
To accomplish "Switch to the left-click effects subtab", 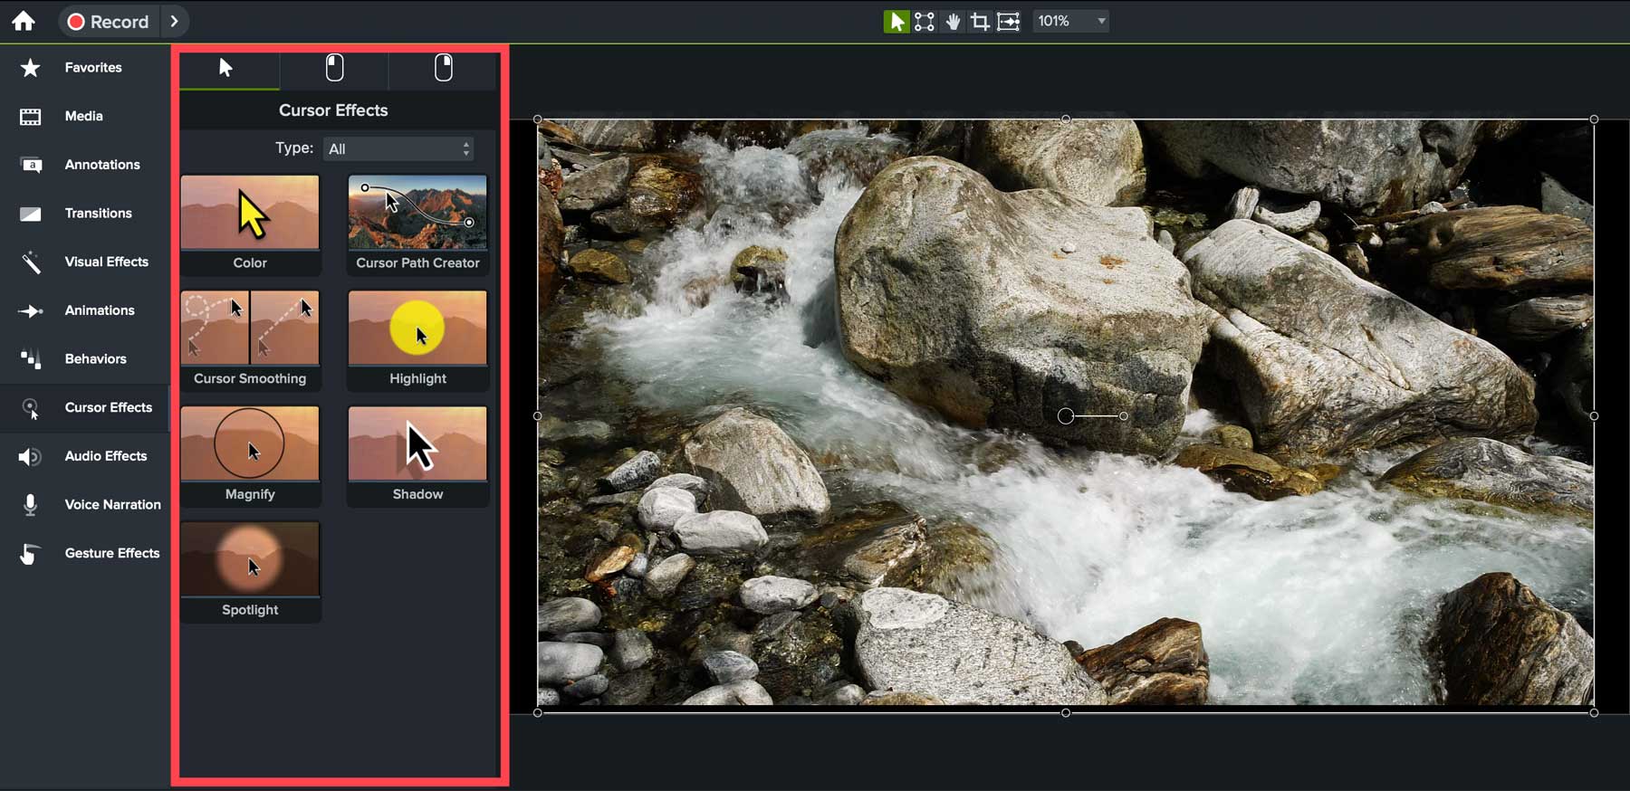I will click(334, 70).
